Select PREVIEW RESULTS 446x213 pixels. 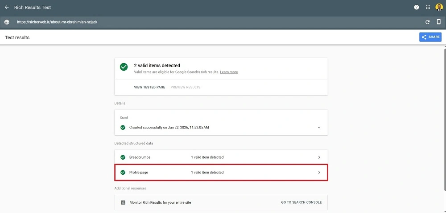pyautogui.click(x=186, y=87)
